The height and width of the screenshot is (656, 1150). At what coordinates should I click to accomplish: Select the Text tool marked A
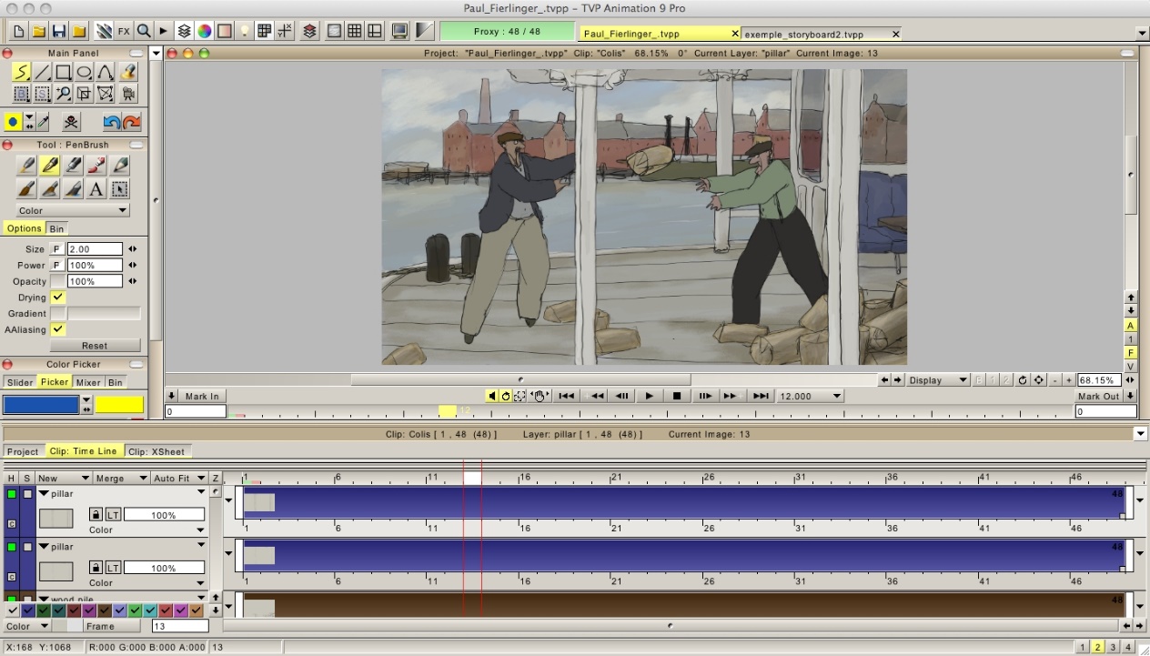pyautogui.click(x=96, y=189)
